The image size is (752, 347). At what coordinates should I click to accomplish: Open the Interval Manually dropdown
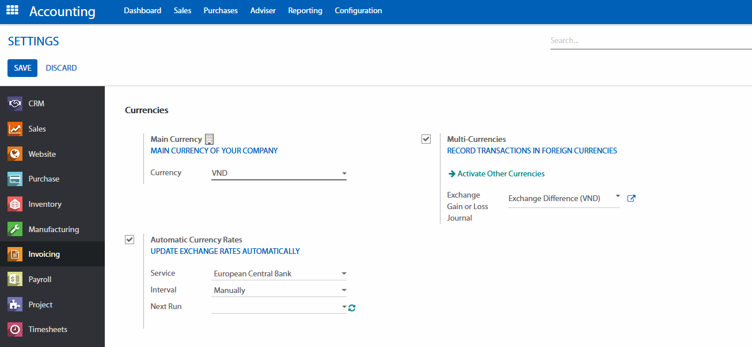(279, 290)
